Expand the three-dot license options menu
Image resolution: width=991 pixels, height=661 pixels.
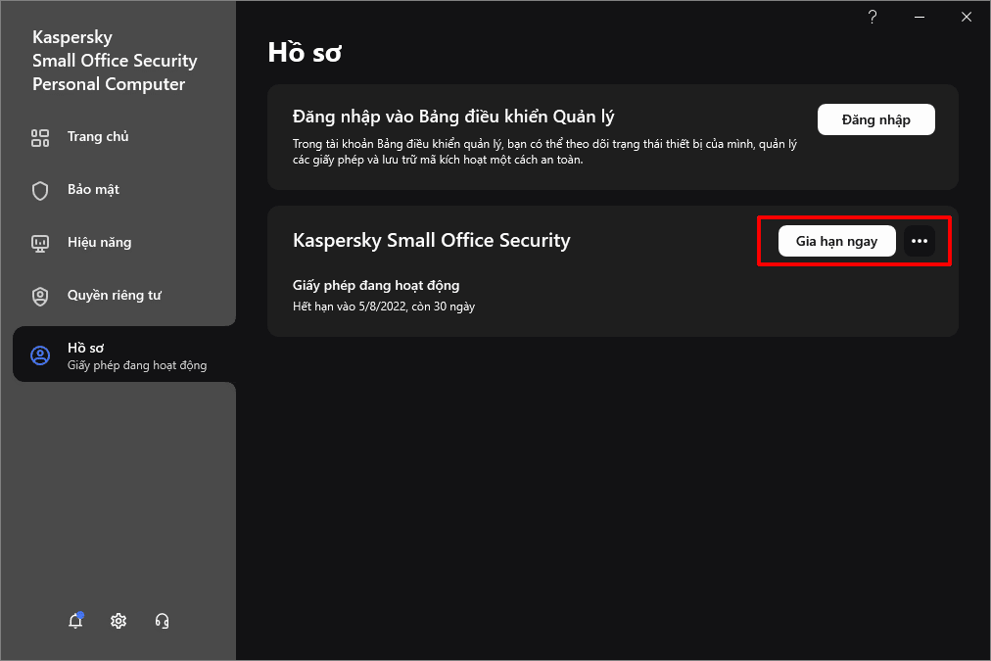[x=919, y=241]
